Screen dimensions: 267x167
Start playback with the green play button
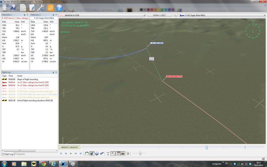coord(71,154)
